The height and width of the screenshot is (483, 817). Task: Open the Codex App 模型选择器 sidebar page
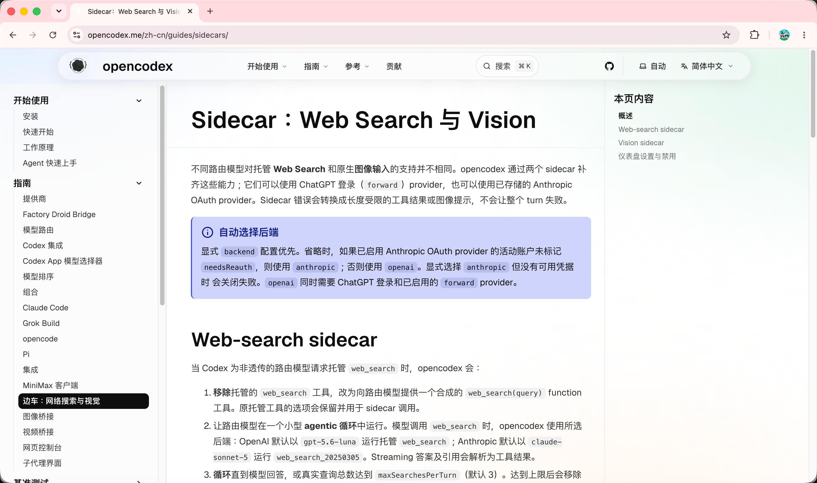pyautogui.click(x=63, y=261)
